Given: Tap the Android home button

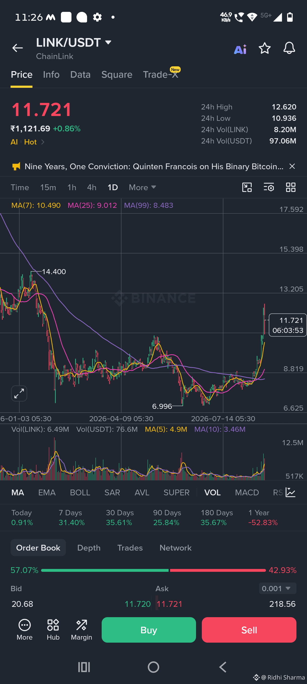Looking at the screenshot, I should click(153, 667).
